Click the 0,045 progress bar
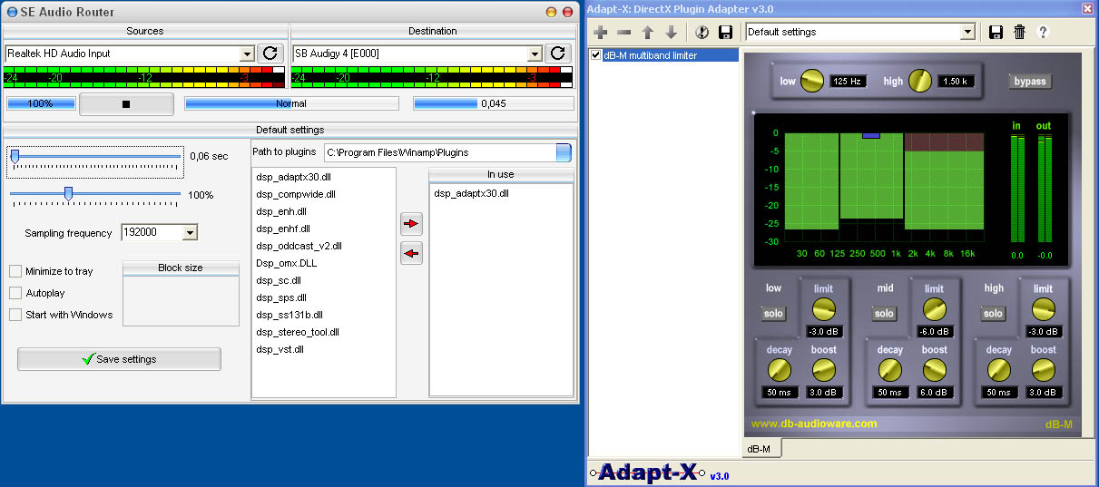1099x487 pixels. pyautogui.click(x=494, y=103)
